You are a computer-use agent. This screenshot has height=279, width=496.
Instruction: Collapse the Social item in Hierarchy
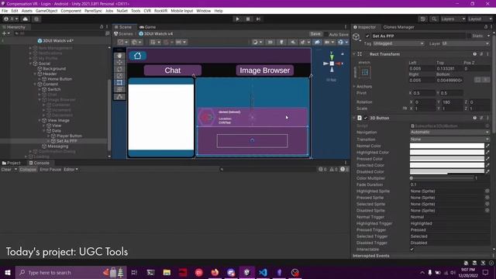tap(31, 64)
